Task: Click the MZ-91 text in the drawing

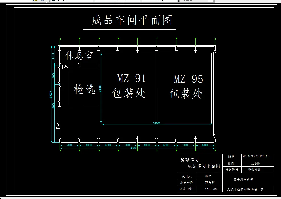Action: coord(132,78)
